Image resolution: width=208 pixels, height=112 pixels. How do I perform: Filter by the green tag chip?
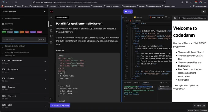(4, 32)
